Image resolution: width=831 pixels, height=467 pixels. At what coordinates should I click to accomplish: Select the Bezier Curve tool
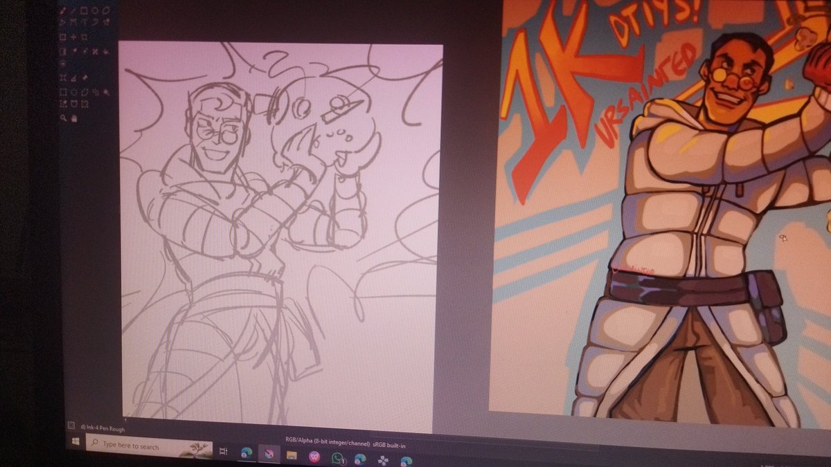(73, 21)
